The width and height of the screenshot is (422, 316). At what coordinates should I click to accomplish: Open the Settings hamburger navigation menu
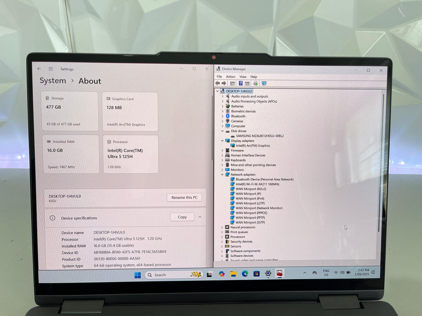[x=51, y=69]
